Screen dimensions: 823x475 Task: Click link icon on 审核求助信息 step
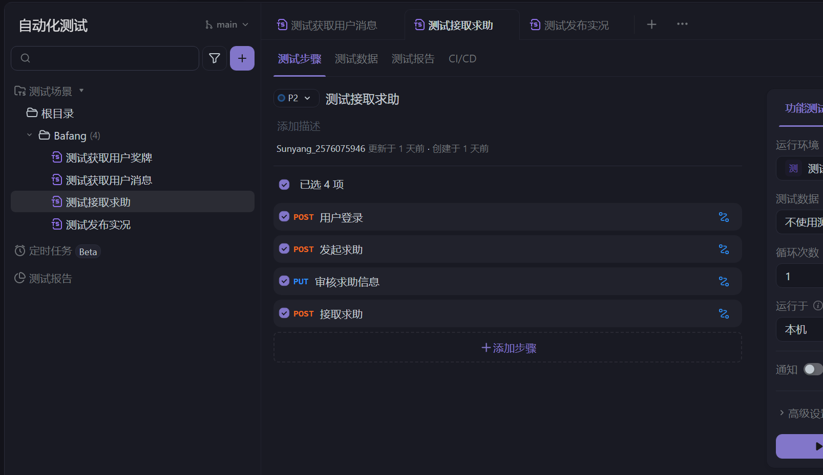(724, 282)
